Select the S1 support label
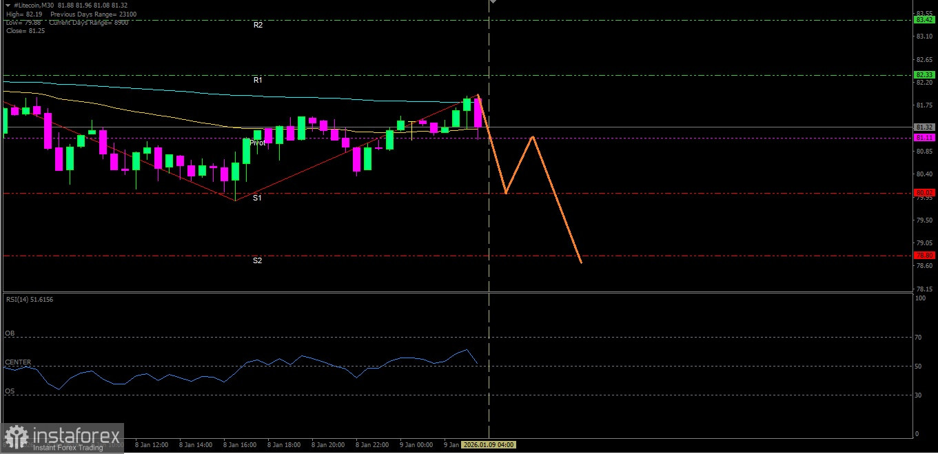Image resolution: width=938 pixels, height=454 pixels. click(256, 198)
